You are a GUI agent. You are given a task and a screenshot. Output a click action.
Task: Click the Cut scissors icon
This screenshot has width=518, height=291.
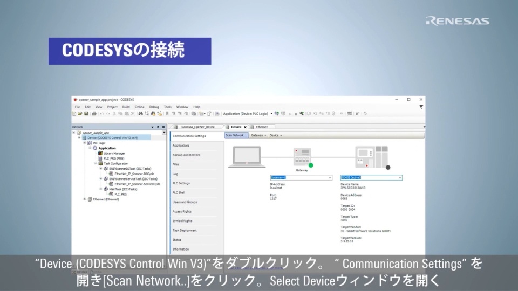click(x=114, y=114)
